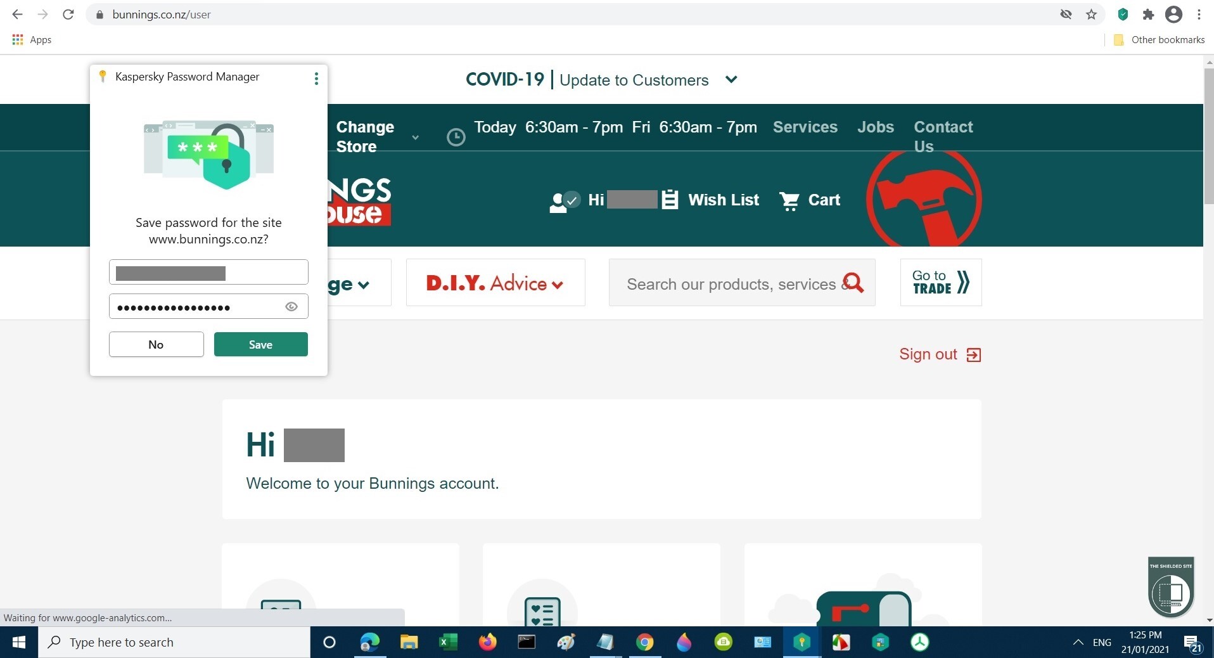Open the Apps bookmarks shortcut

tap(32, 39)
